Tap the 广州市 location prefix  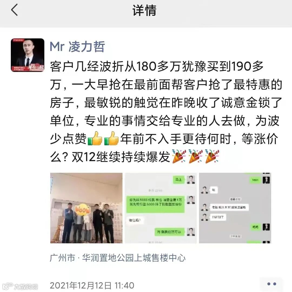(62, 258)
